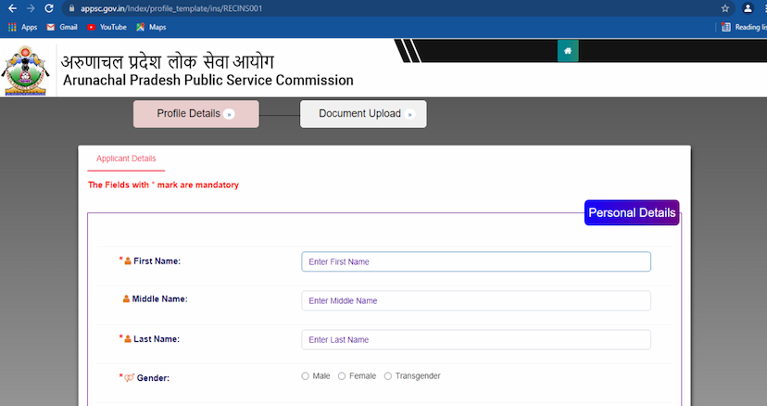Screen dimensions: 767x406
Task: Open Maps bookmark
Action: click(x=151, y=27)
